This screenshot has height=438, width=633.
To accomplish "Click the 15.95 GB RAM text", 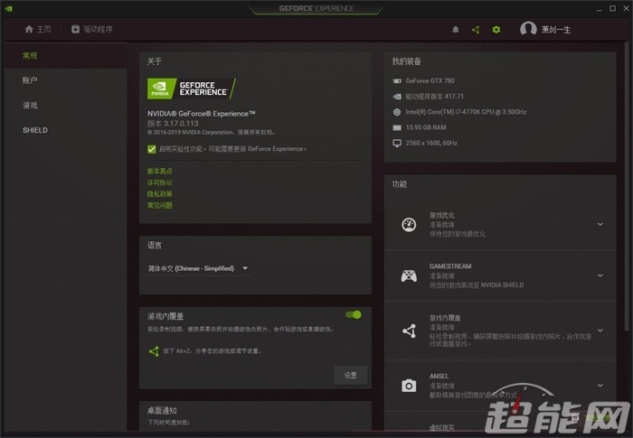I will [x=426, y=127].
